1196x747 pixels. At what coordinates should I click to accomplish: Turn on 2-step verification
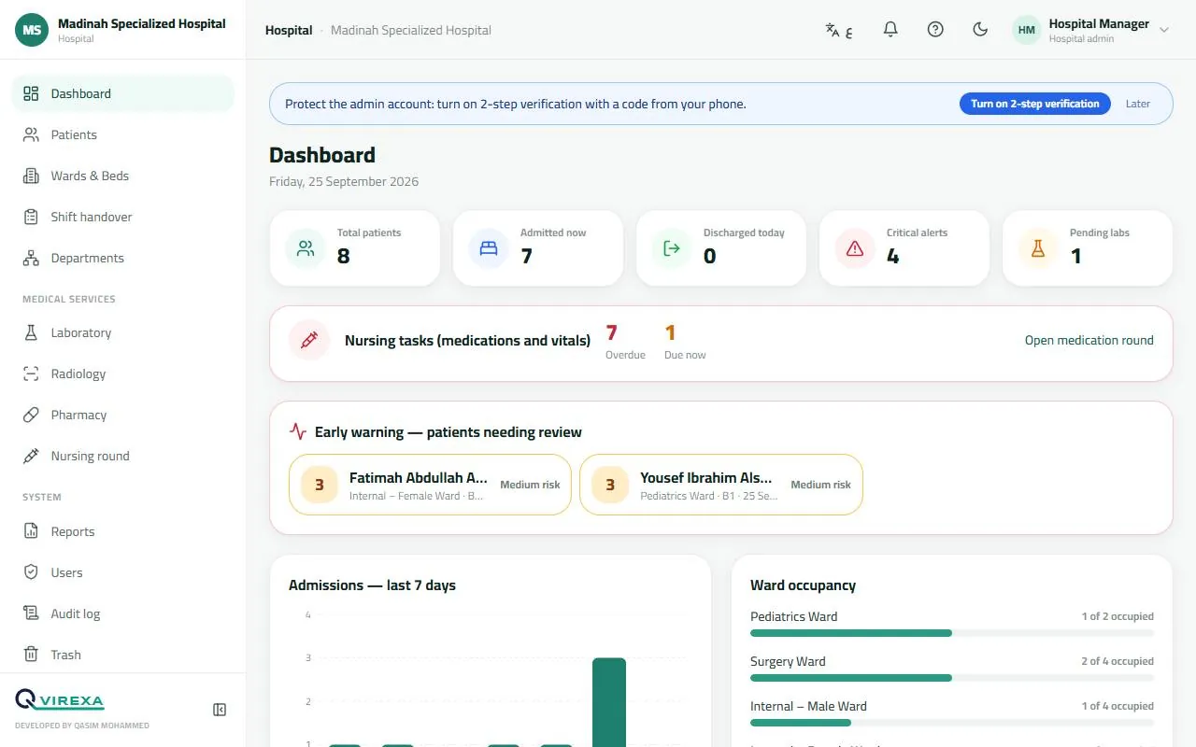[1035, 104]
